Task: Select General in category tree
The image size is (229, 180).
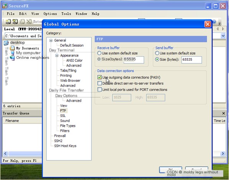Action: [x=60, y=41]
